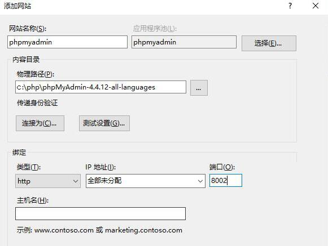Click the 添加网站 dialog title
328x246 pixels.
pos(18,6)
